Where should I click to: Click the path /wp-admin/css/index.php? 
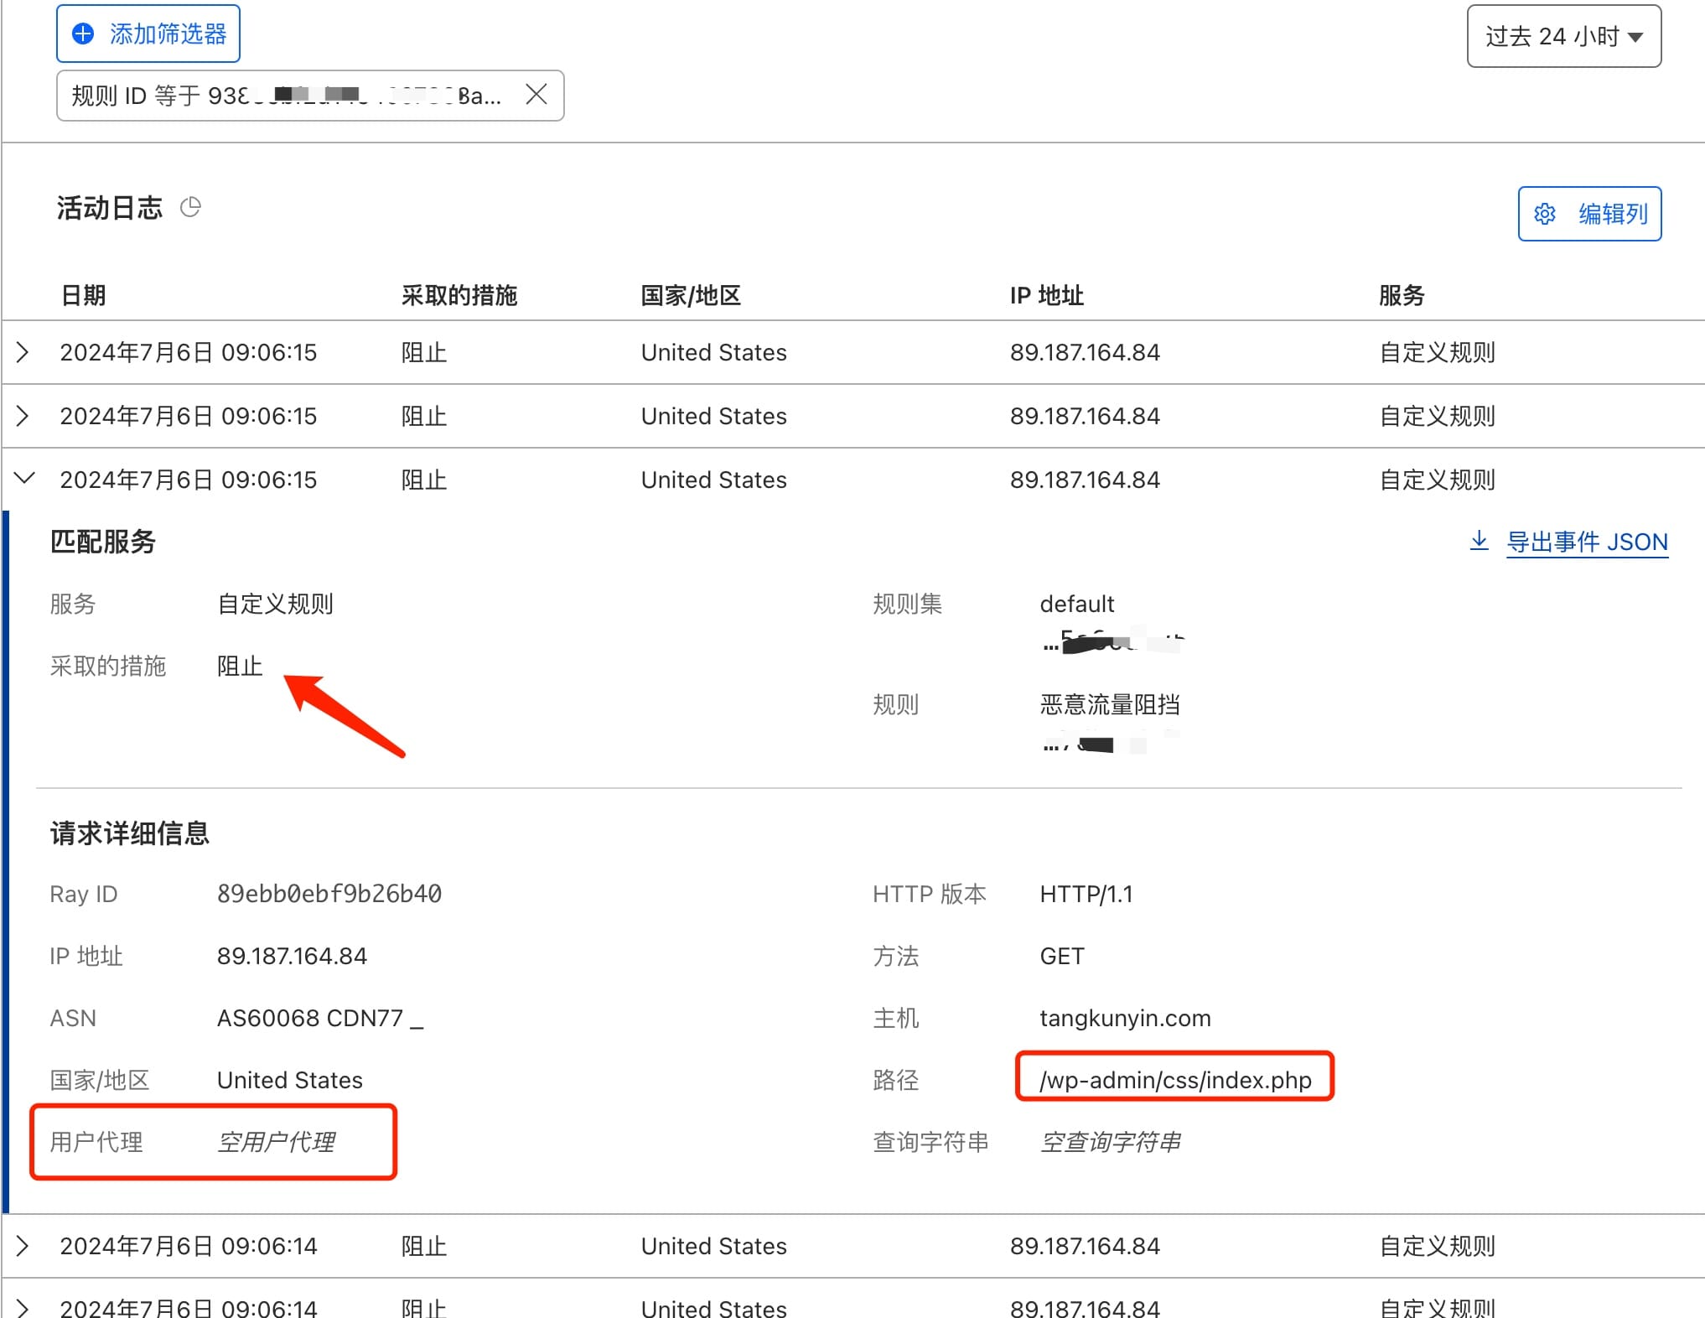coord(1174,1080)
